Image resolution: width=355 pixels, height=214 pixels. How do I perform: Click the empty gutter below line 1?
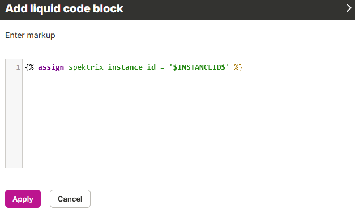coord(14,120)
